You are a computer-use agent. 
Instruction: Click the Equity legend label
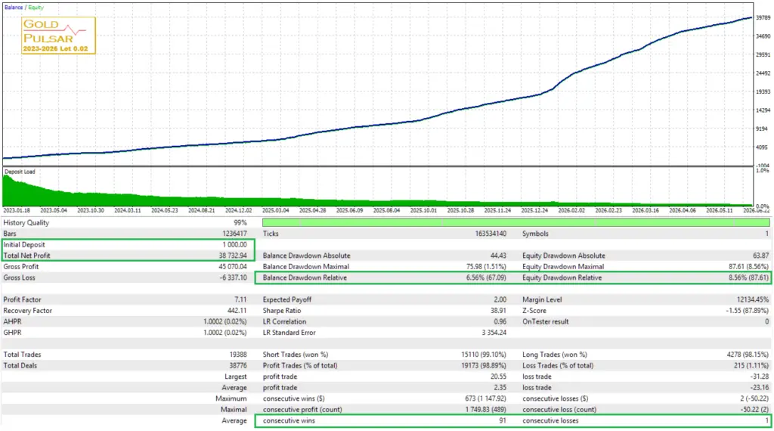pyautogui.click(x=36, y=8)
